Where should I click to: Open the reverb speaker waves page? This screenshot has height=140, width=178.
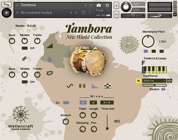tap(82, 86)
